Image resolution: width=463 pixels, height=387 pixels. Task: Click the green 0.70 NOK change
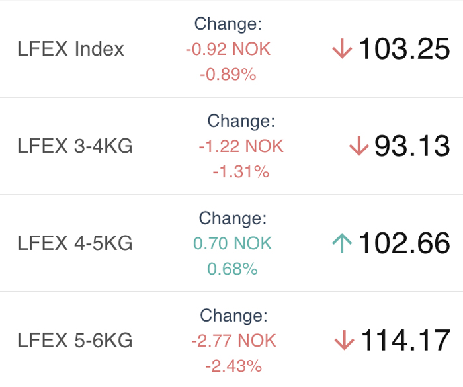pyautogui.click(x=232, y=243)
